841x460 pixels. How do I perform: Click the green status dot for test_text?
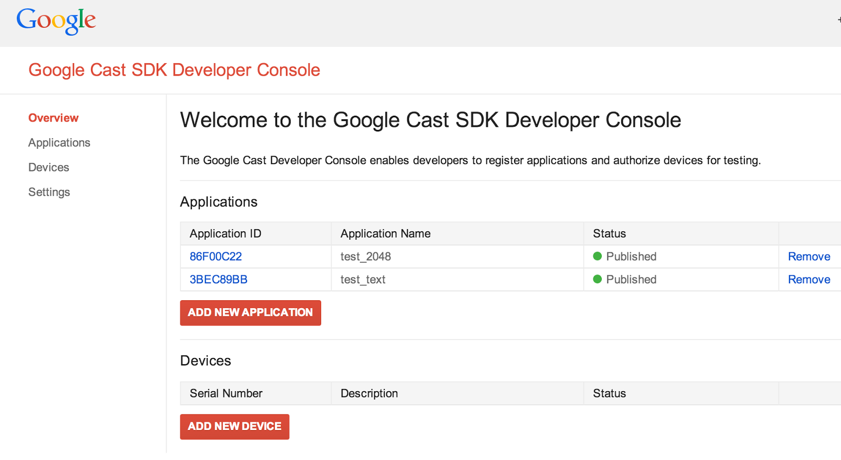(x=598, y=279)
